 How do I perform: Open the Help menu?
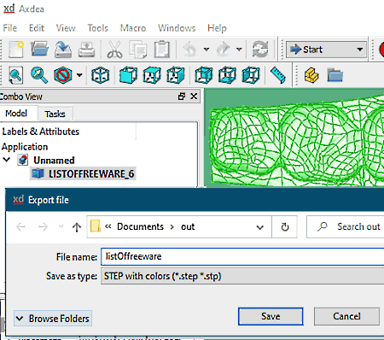pyautogui.click(x=217, y=28)
